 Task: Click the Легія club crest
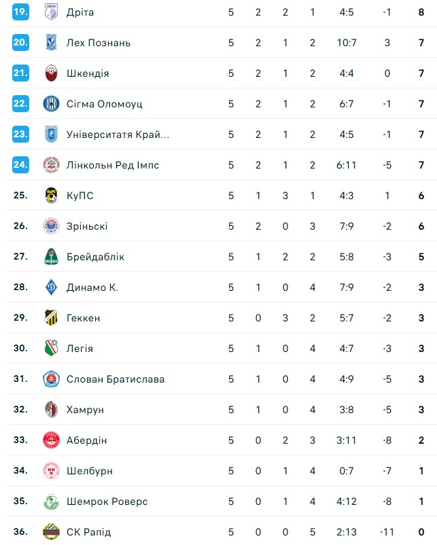[x=51, y=349]
